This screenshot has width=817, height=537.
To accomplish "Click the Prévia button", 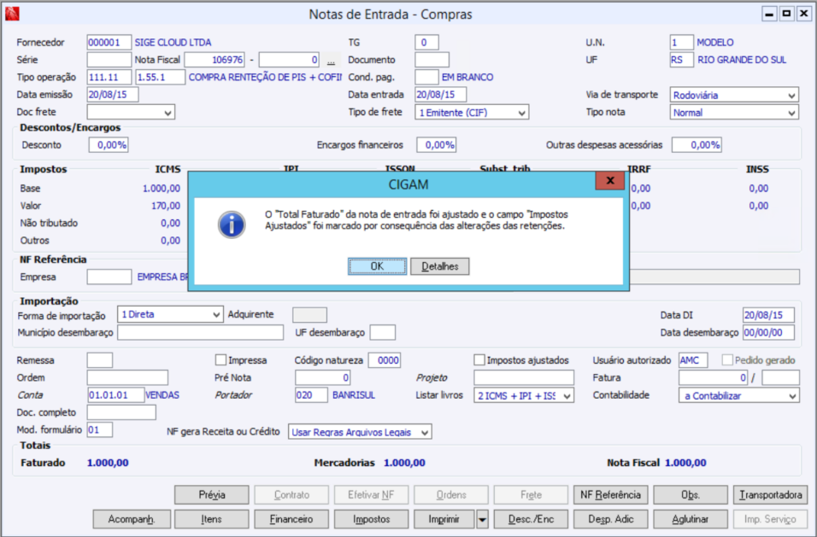I will point(212,495).
